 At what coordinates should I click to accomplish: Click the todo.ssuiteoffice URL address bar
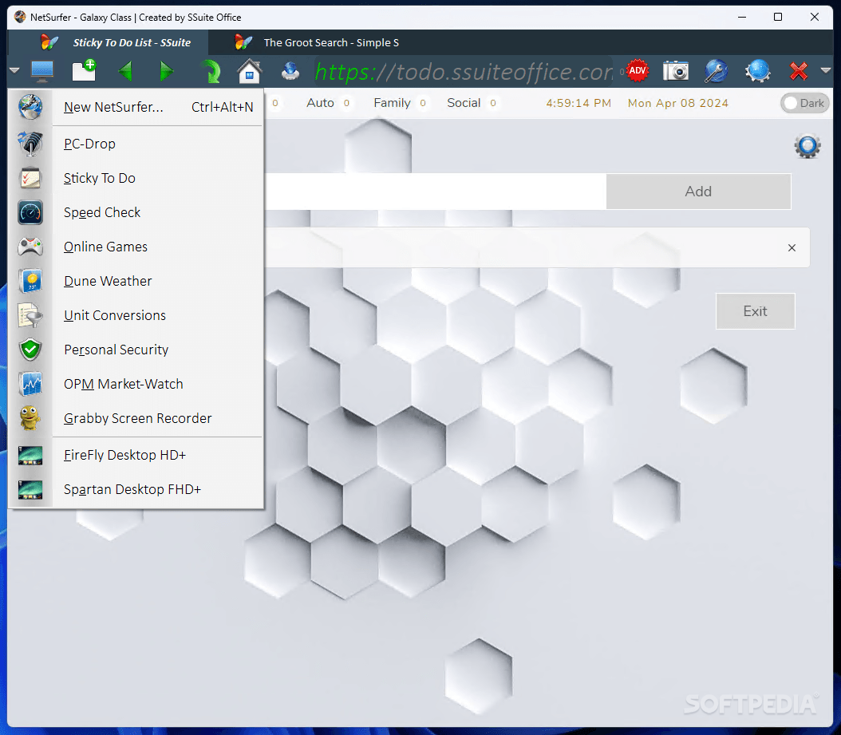pos(464,71)
